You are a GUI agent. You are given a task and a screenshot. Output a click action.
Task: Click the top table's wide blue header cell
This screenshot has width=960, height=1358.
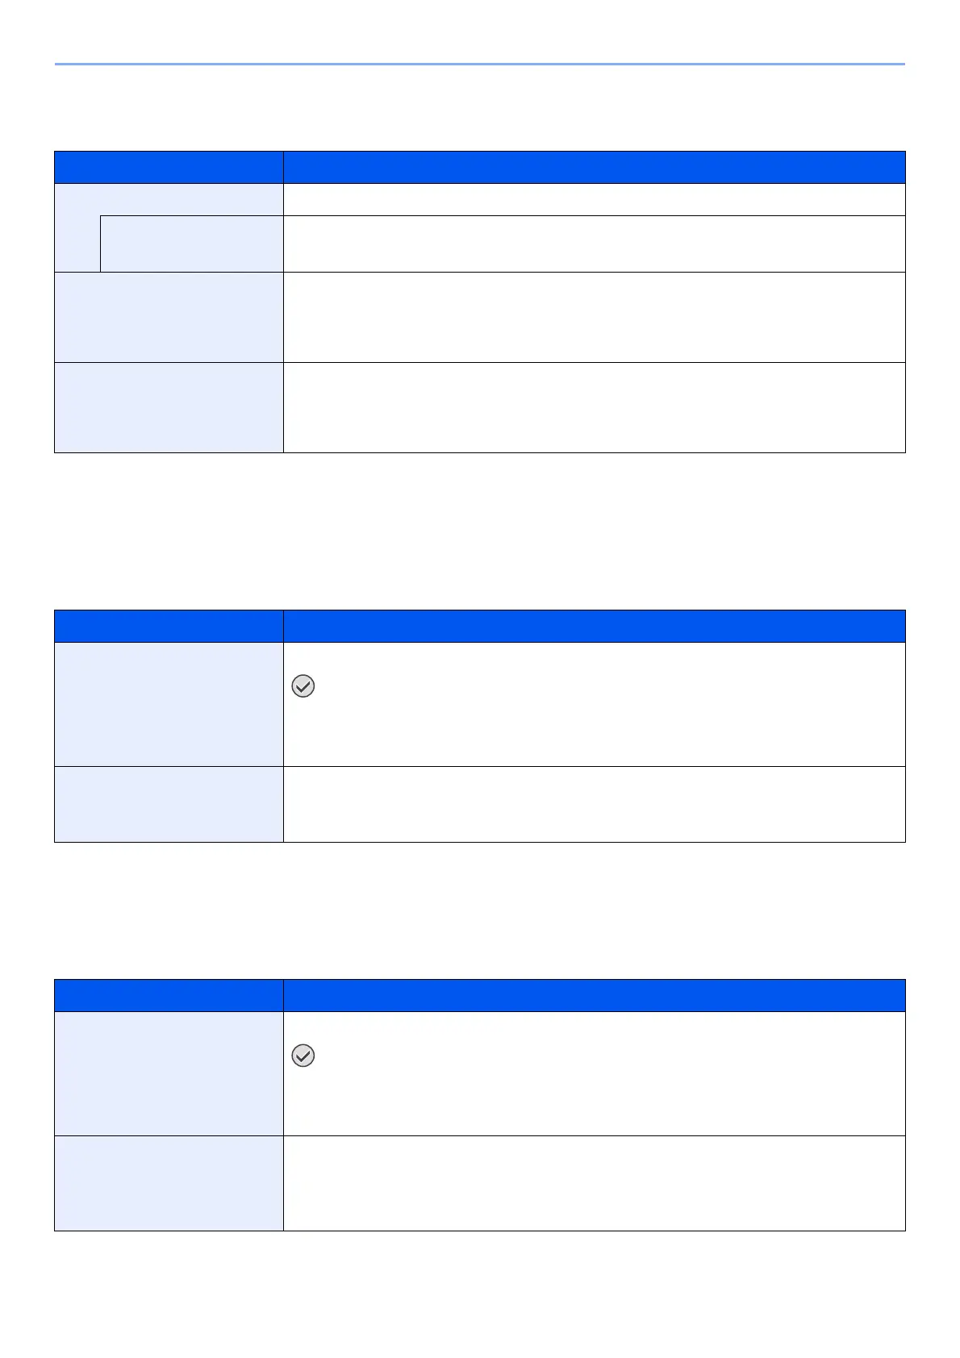tap(594, 167)
